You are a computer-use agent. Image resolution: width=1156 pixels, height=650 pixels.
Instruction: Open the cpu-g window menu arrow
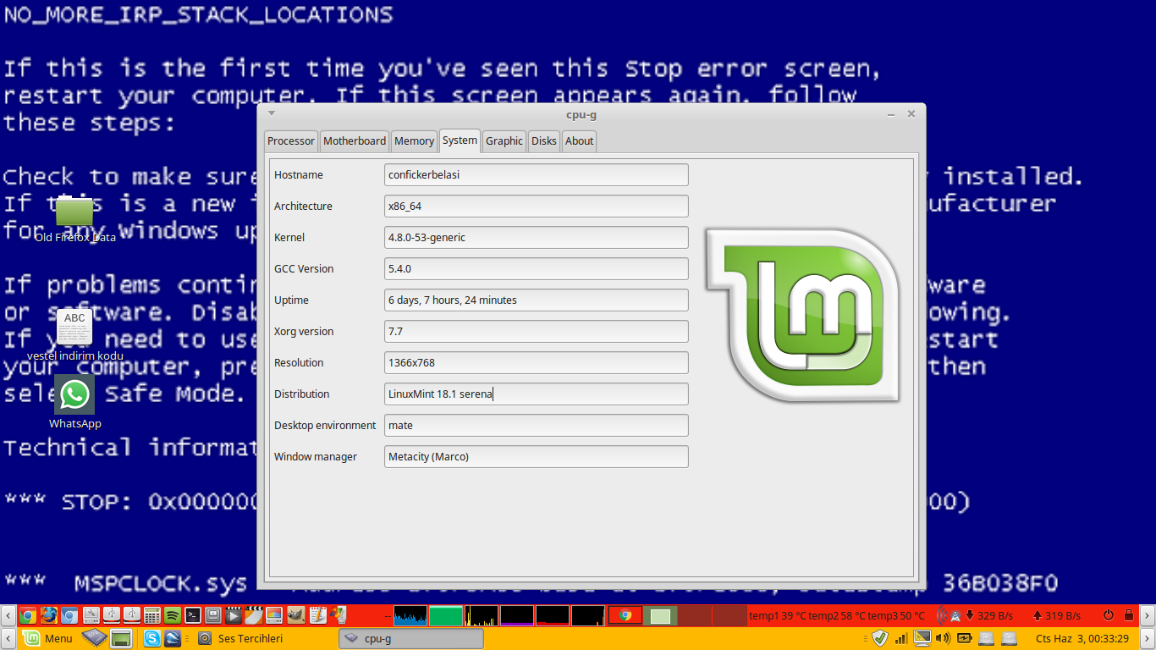point(272,113)
